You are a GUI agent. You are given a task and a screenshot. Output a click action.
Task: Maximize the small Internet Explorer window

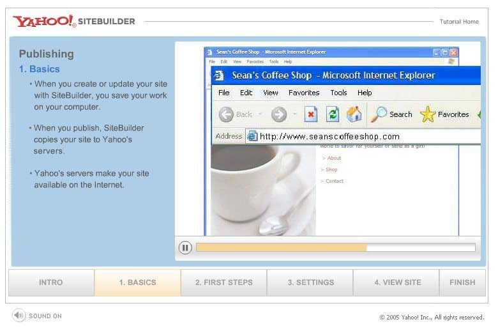coord(445,52)
